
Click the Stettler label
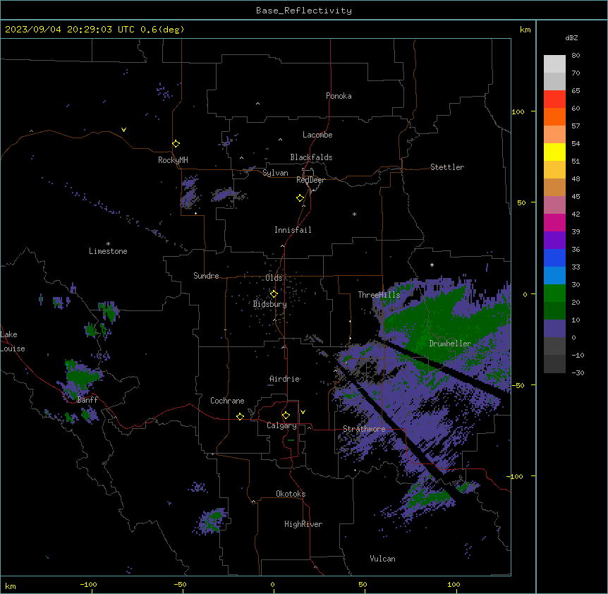[447, 167]
